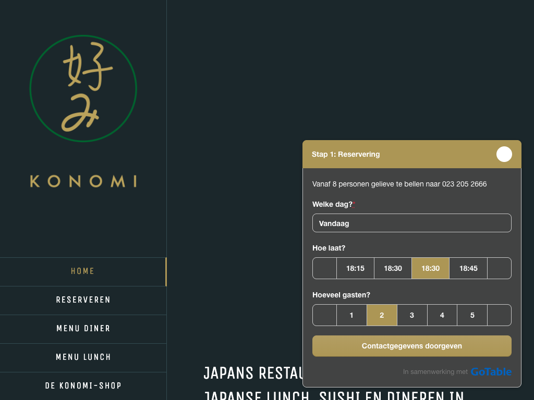Image resolution: width=534 pixels, height=400 pixels.
Task: Pick the highlighted 2 guests option
Action: pyautogui.click(x=382, y=315)
